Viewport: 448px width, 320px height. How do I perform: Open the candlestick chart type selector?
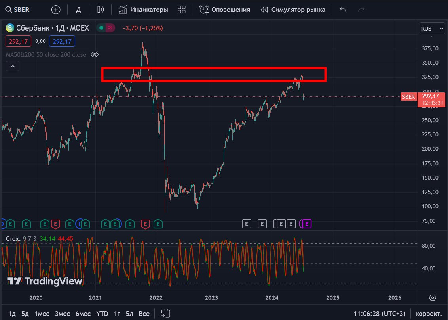(100, 10)
